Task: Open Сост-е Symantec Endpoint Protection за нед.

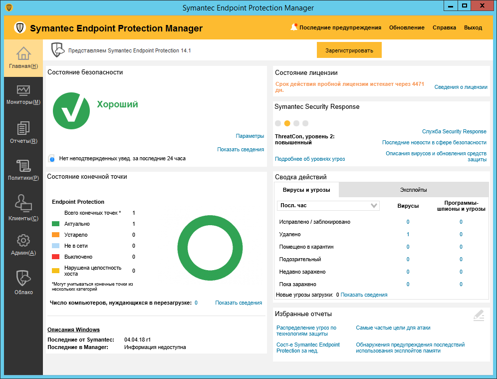Action: [308, 348]
